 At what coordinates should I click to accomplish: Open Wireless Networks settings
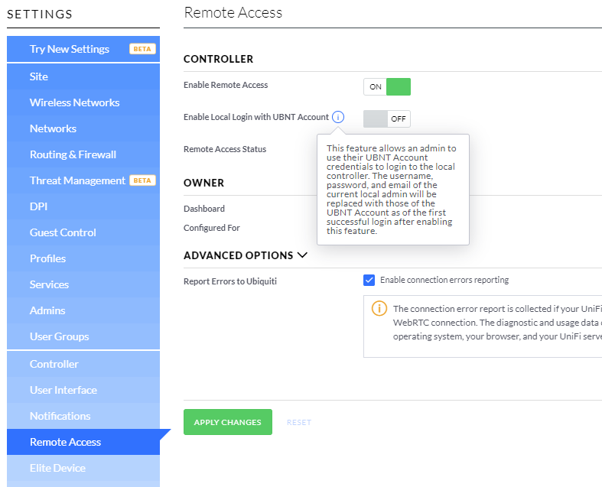[x=74, y=102]
